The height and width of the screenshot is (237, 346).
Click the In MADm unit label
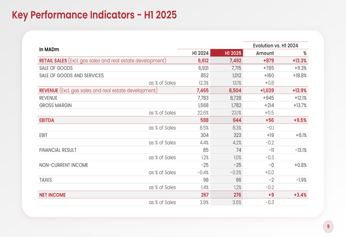49,49
